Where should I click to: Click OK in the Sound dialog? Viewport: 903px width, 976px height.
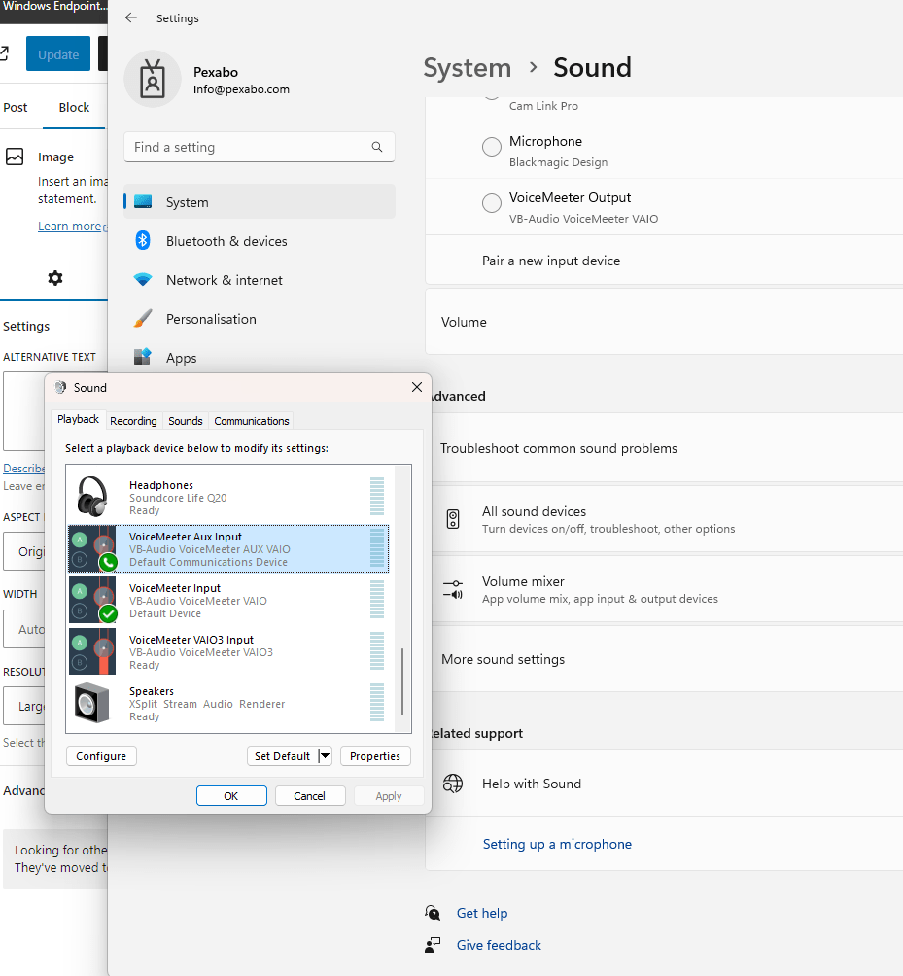coord(231,795)
